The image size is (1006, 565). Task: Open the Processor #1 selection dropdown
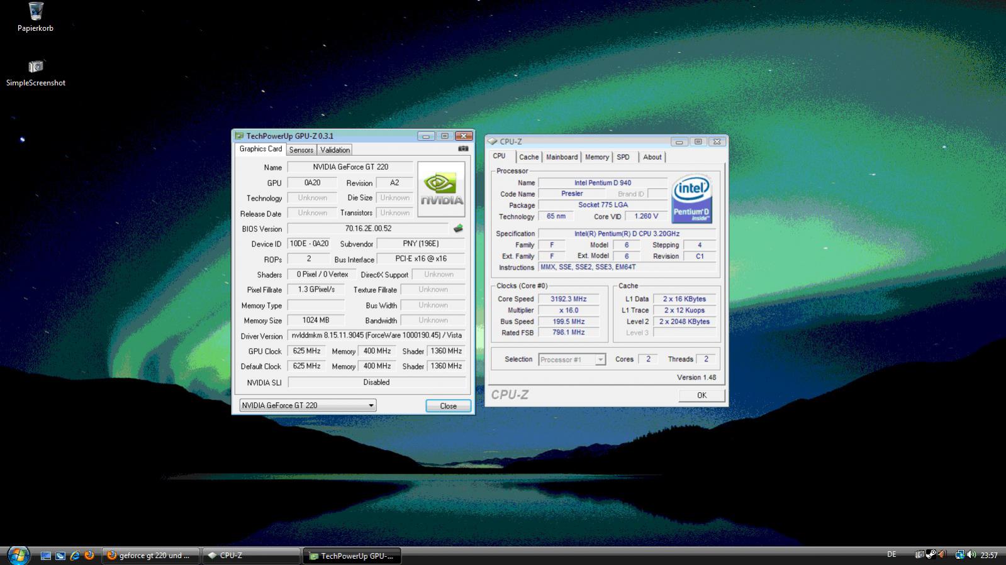(572, 359)
